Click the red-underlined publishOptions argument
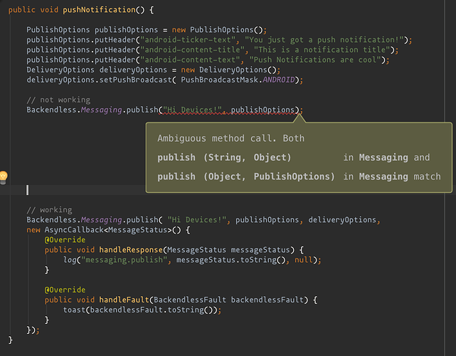Viewport: 456px width, 356px height. pyautogui.click(x=263, y=110)
